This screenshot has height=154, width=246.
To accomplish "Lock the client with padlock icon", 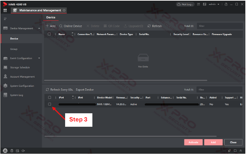I will pos(226,4).
